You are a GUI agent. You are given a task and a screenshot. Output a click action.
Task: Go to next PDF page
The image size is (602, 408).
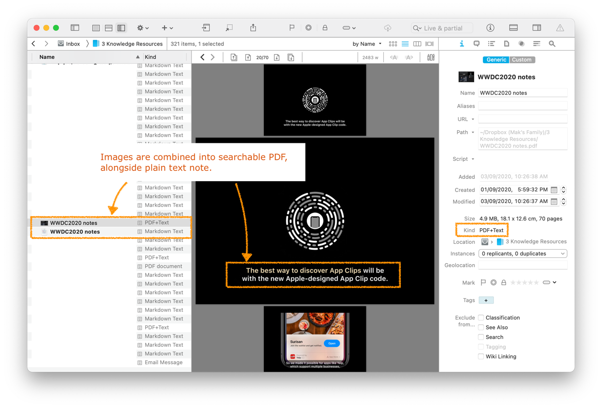pos(277,57)
